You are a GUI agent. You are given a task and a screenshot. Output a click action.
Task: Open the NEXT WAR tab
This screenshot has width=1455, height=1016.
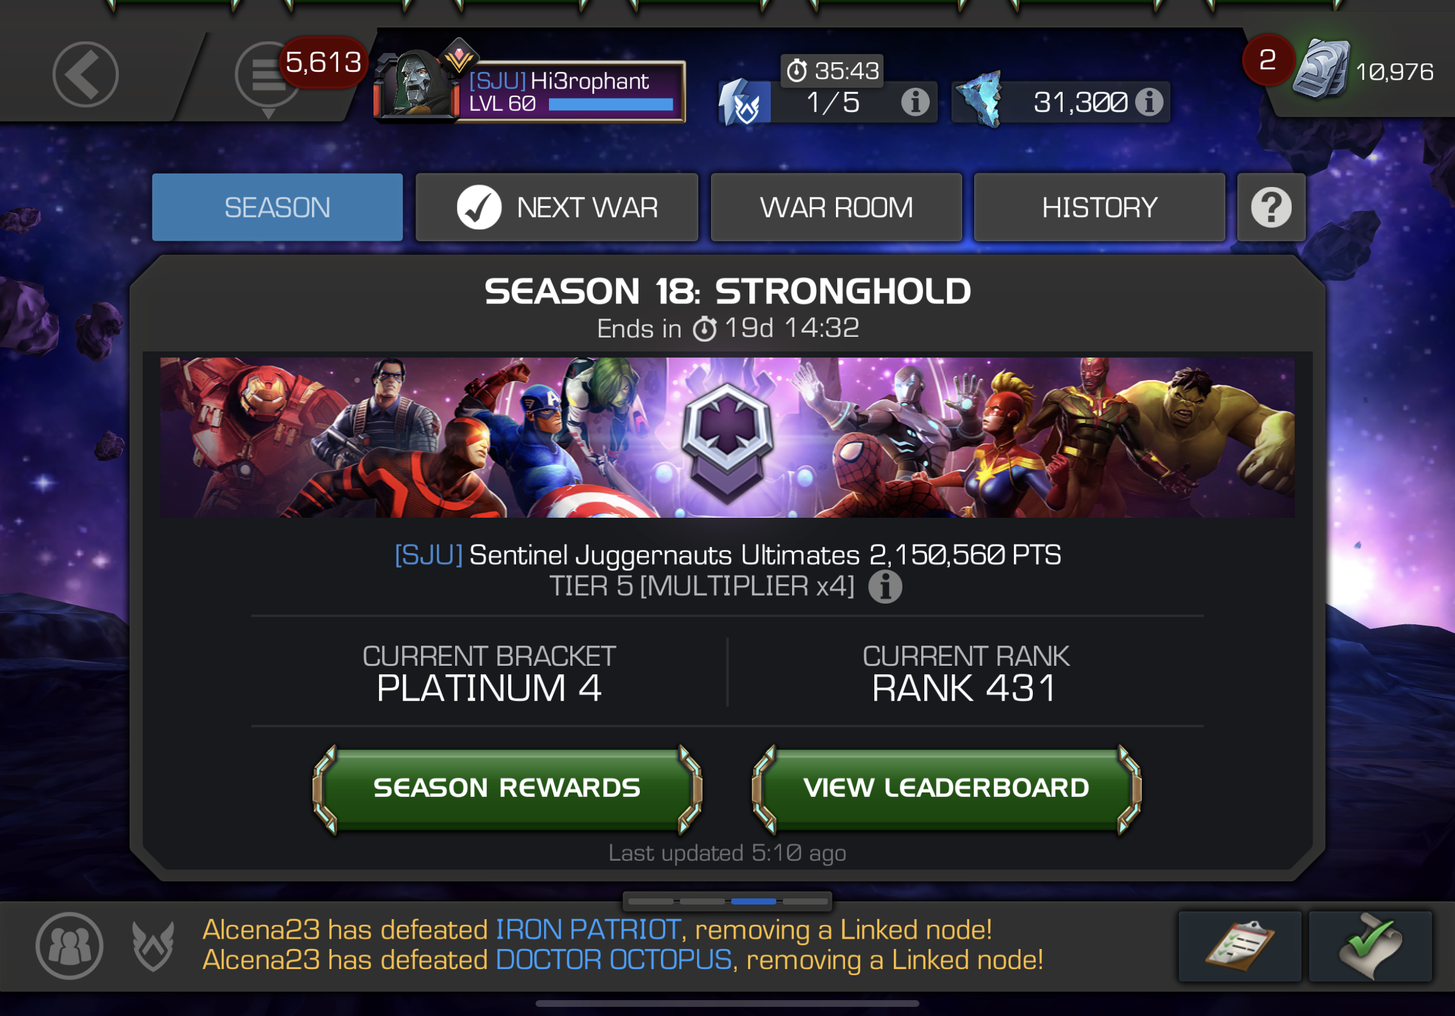coord(556,207)
